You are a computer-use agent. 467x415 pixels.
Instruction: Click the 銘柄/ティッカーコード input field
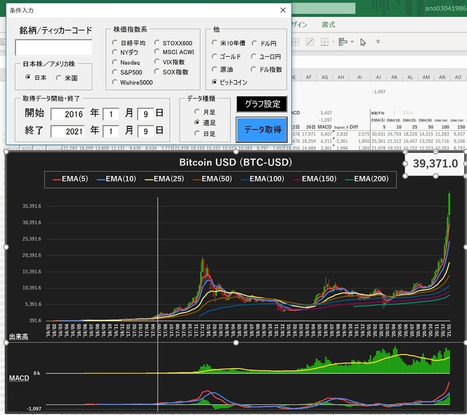click(x=54, y=48)
